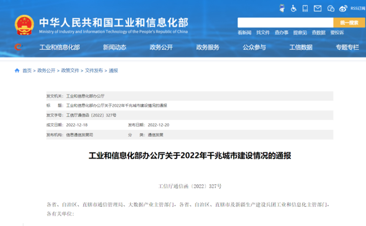Click 政策文件 in the breadcrumb
The height and width of the screenshot is (226, 366).
pyautogui.click(x=70, y=70)
